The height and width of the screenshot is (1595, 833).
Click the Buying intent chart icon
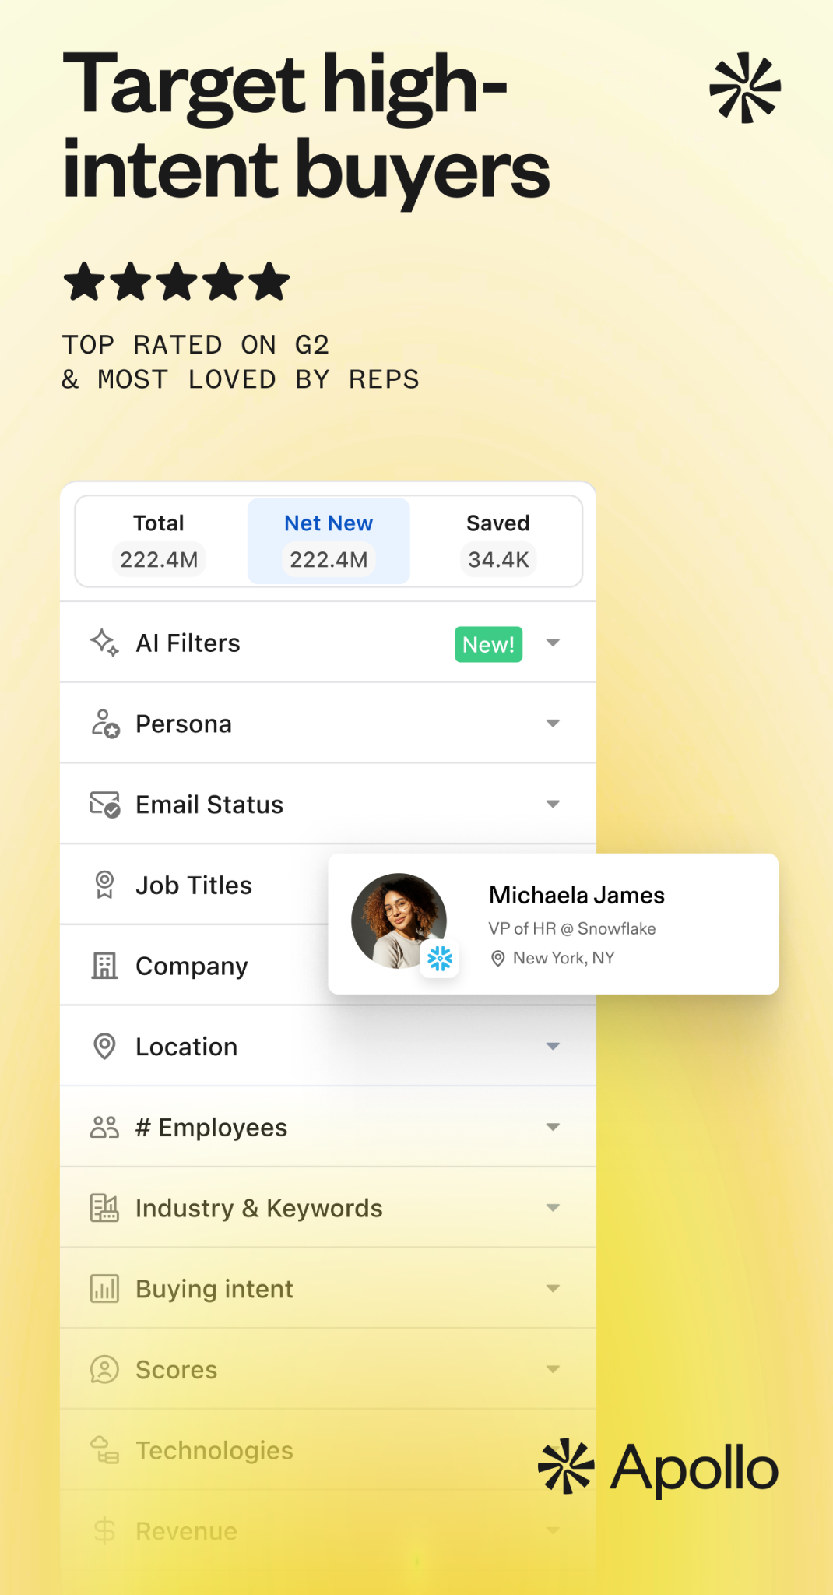104,1289
